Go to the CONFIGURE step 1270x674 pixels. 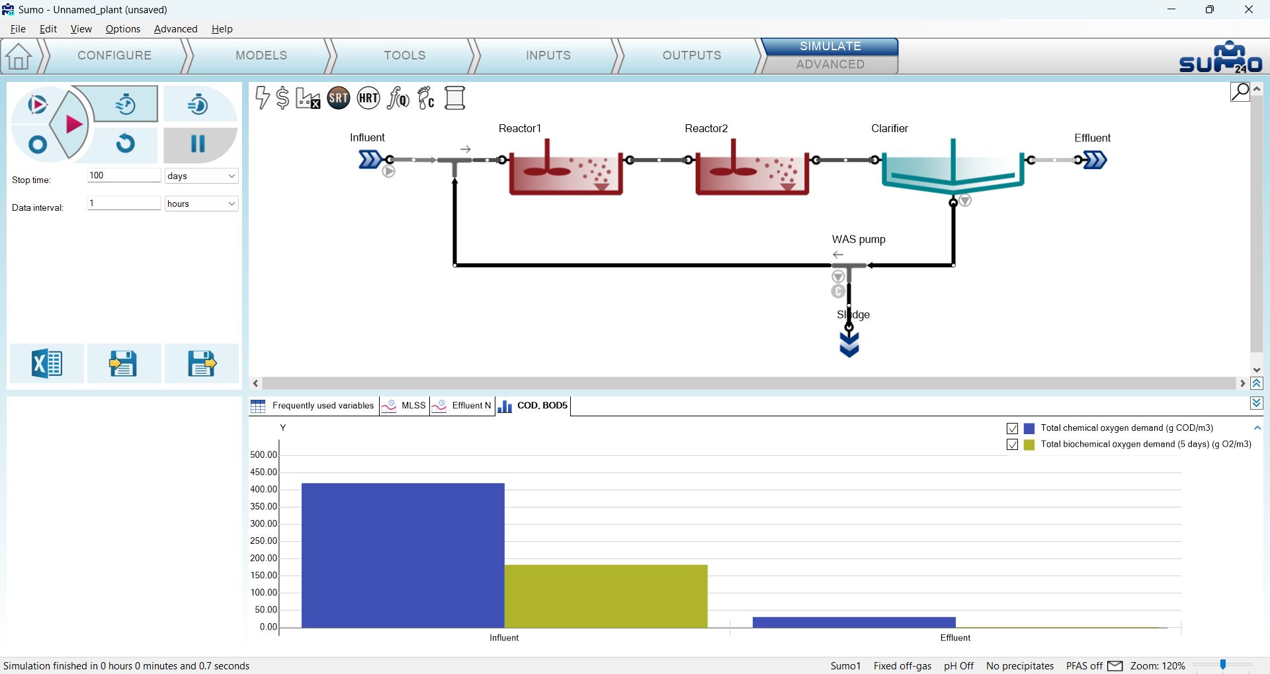coord(114,56)
